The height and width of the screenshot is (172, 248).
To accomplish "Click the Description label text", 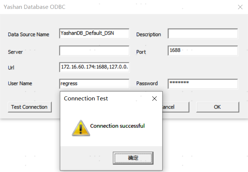I will click(x=149, y=34).
